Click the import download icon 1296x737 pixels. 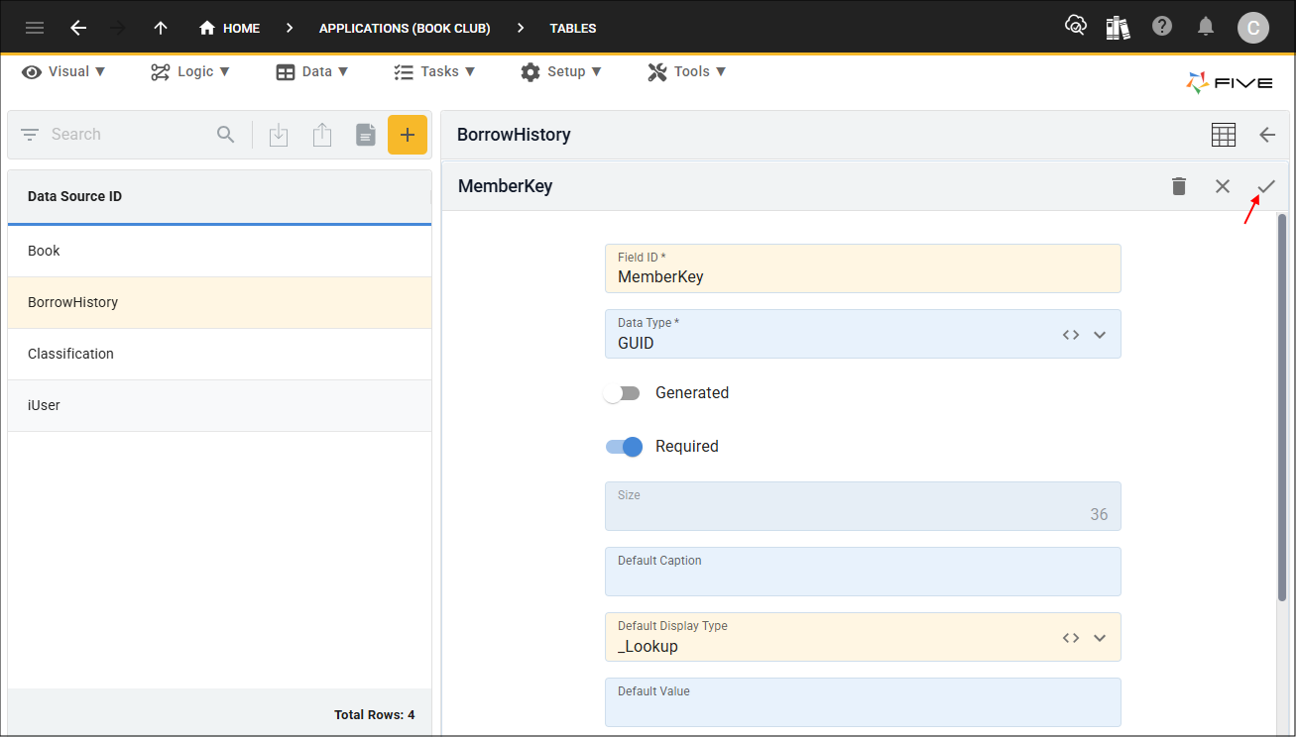279,136
